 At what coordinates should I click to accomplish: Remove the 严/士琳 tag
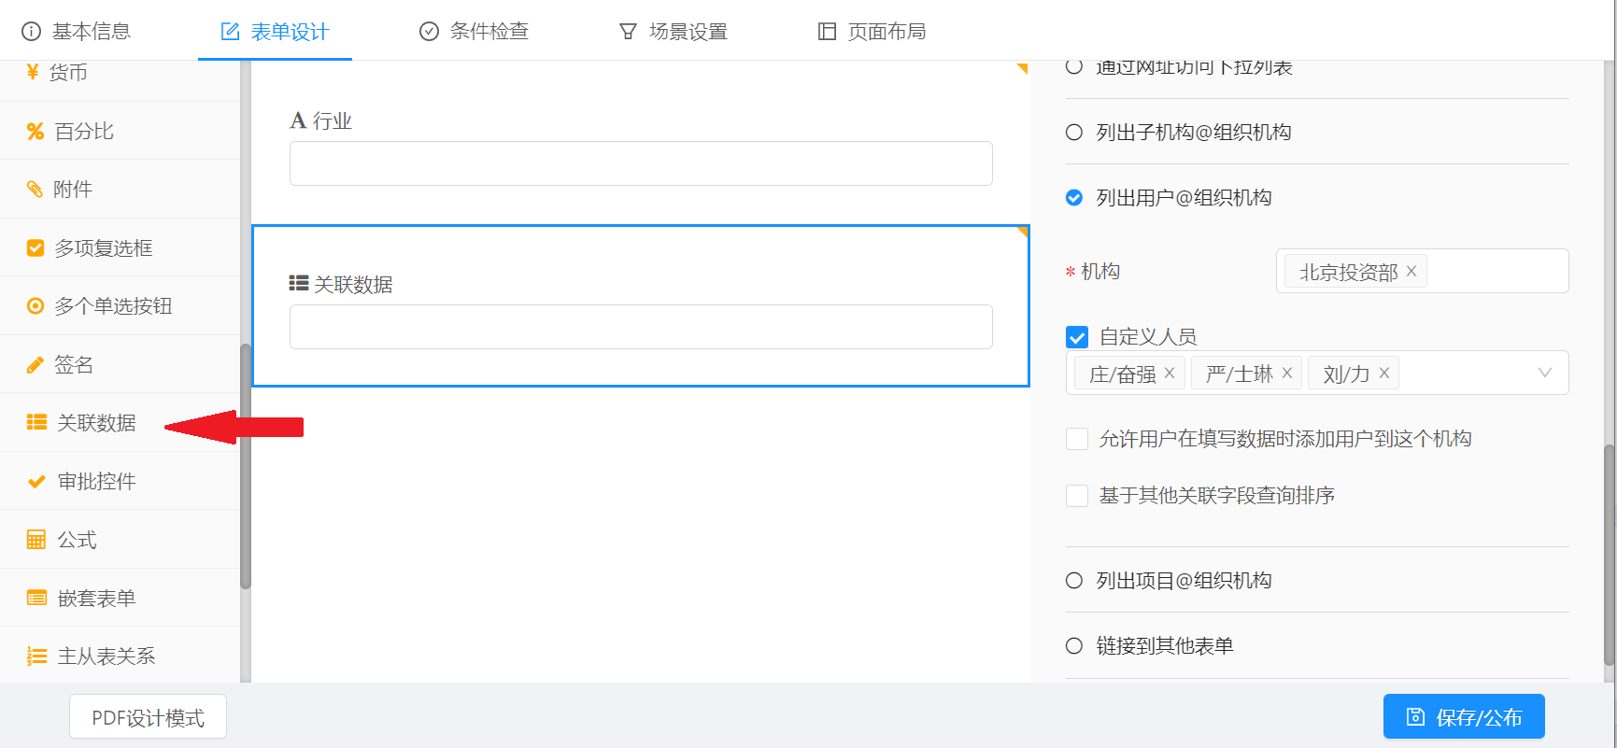coord(1287,373)
